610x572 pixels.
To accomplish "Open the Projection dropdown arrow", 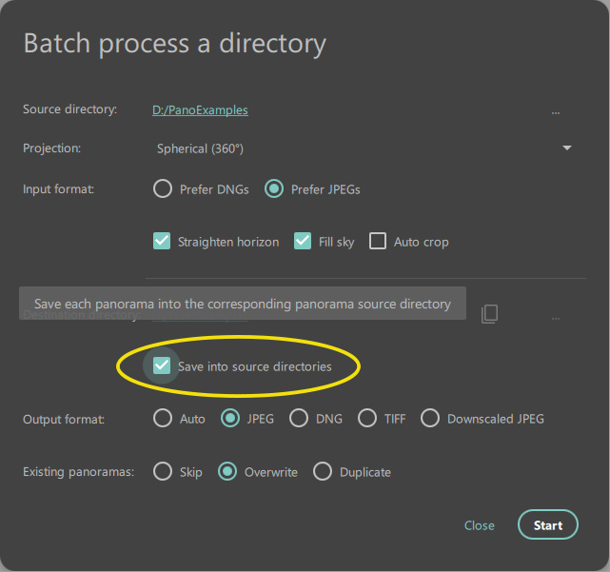I will 567,148.
